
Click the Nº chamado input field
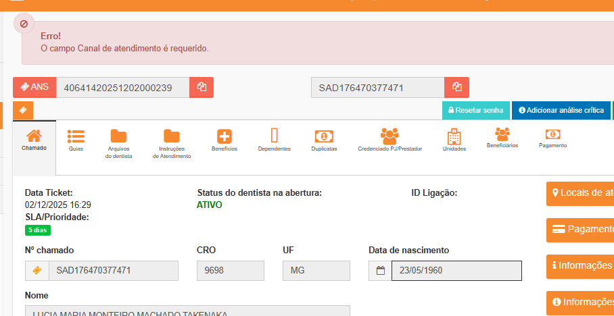pyautogui.click(x=114, y=271)
